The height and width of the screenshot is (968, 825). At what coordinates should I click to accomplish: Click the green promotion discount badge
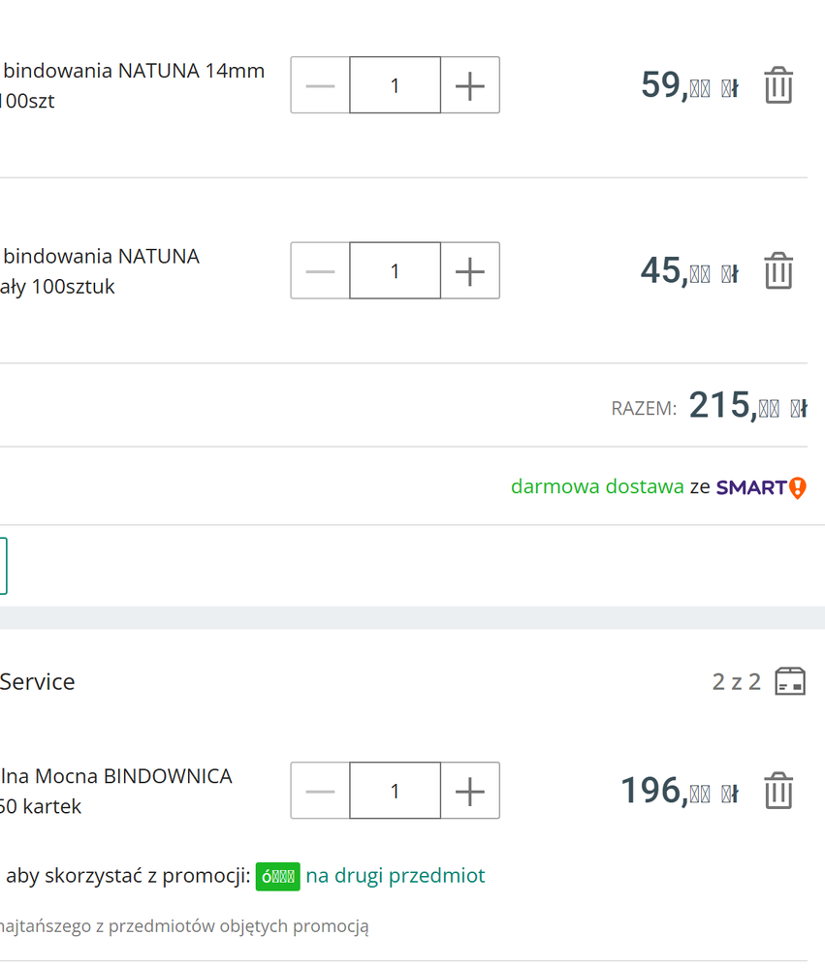pos(277,877)
